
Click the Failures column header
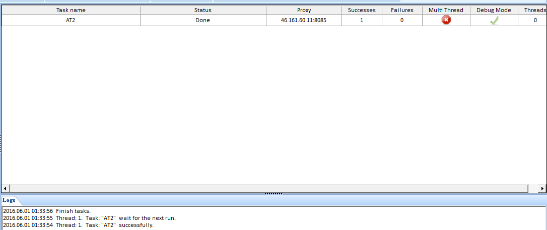coord(401,10)
